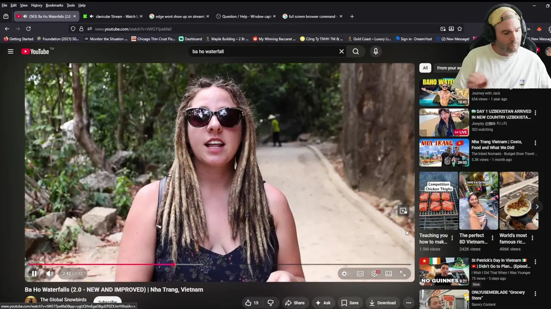Download the video
This screenshot has height=309, width=551.
pos(382,303)
